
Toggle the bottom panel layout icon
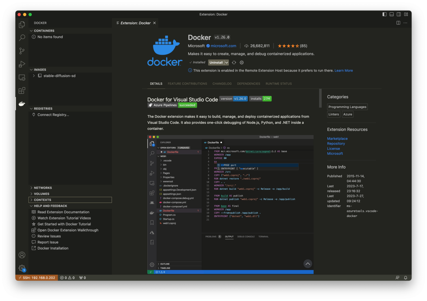391,14
